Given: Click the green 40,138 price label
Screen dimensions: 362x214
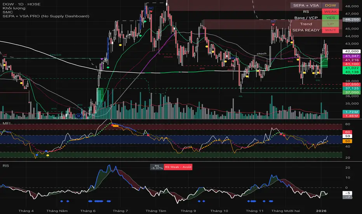Looking at the screenshot, I should tap(352, 72).
